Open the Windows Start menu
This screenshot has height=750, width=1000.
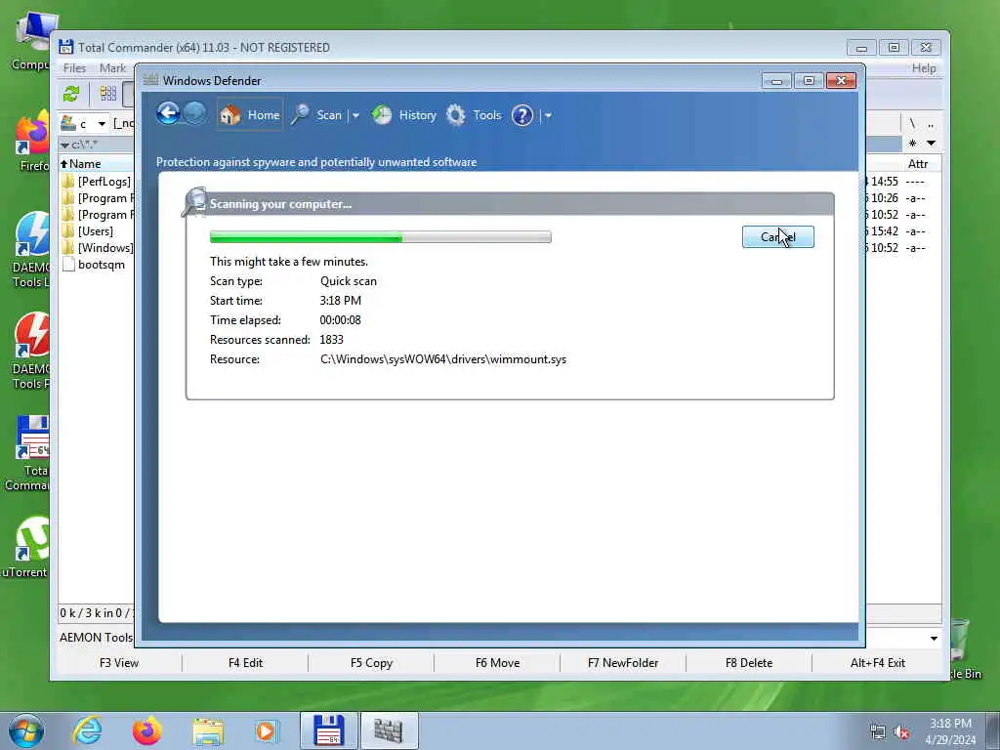(x=25, y=730)
